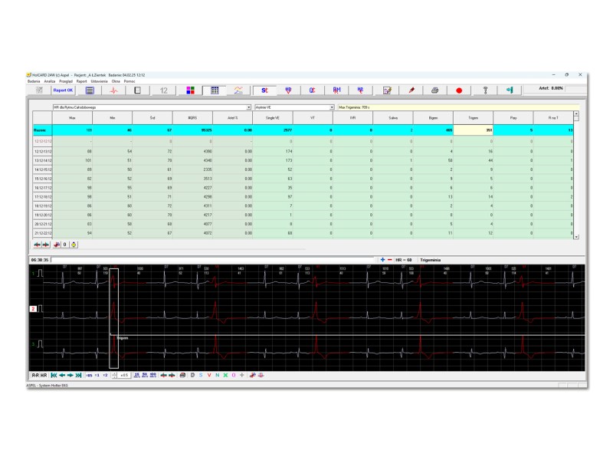613x460 pixels.
Task: Open the HR dla Rytmu Całodobowego dropdown
Action: click(250, 105)
